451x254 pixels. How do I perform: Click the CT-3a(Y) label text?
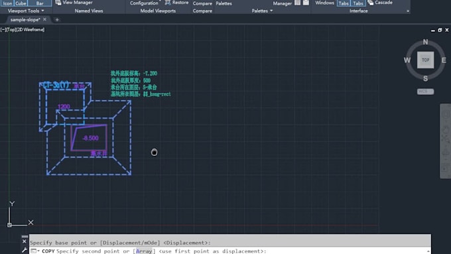pyautogui.click(x=56, y=85)
